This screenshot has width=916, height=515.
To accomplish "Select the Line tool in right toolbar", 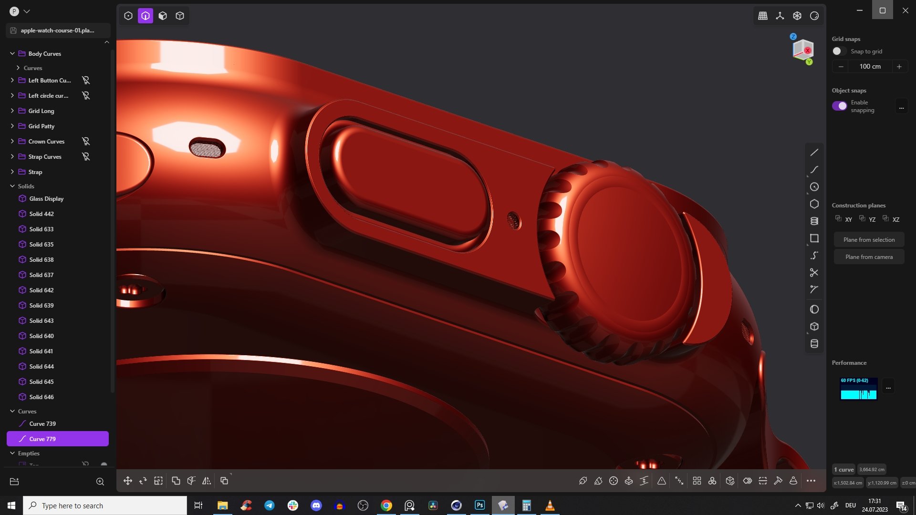I will click(x=814, y=153).
